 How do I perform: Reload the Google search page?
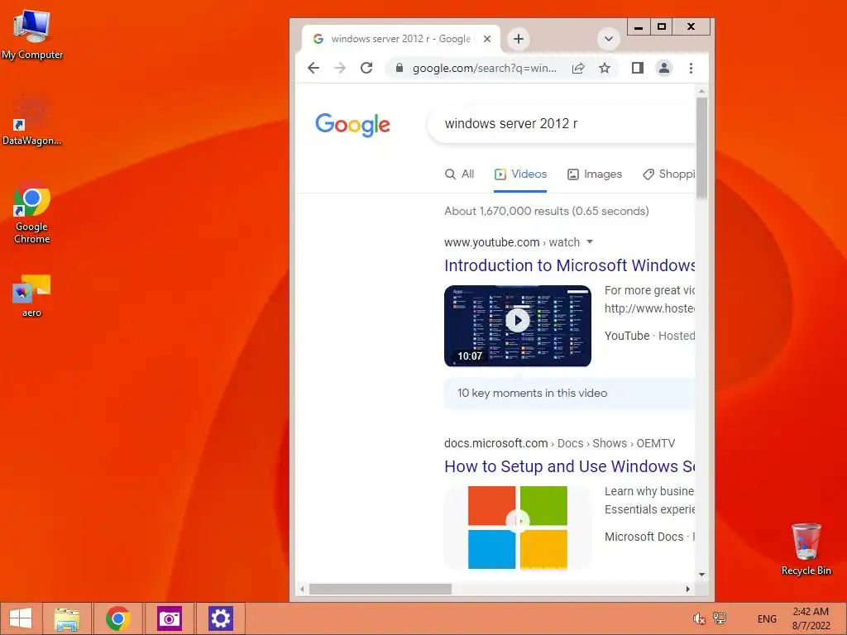coord(366,68)
